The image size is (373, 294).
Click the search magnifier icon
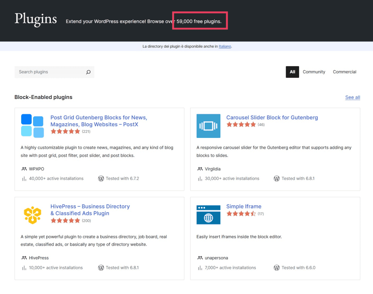tap(88, 72)
